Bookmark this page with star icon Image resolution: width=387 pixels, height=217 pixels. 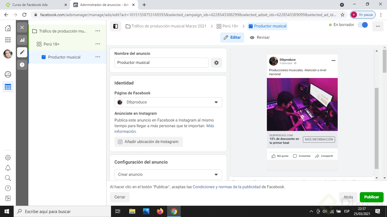coord(343,15)
